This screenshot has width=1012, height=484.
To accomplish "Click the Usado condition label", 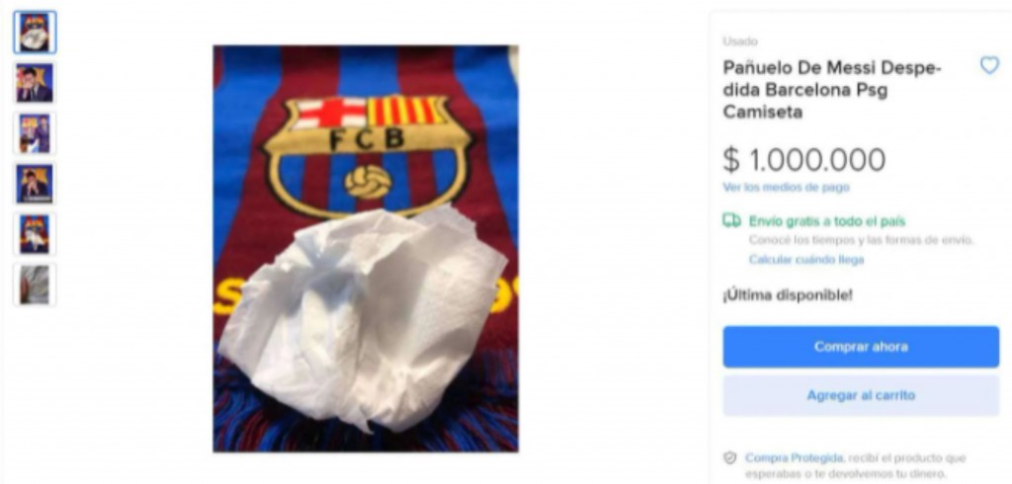I will [740, 41].
